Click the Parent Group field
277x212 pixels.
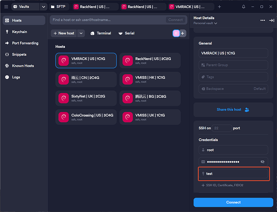point(233,65)
